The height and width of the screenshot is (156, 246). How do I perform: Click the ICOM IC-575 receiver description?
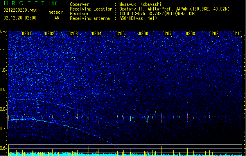coord(157,14)
